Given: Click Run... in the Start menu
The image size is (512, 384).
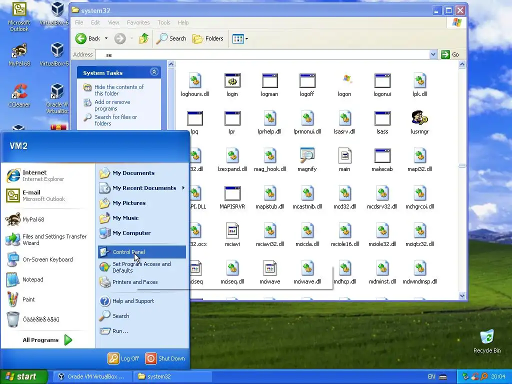Looking at the screenshot, I should (141, 331).
